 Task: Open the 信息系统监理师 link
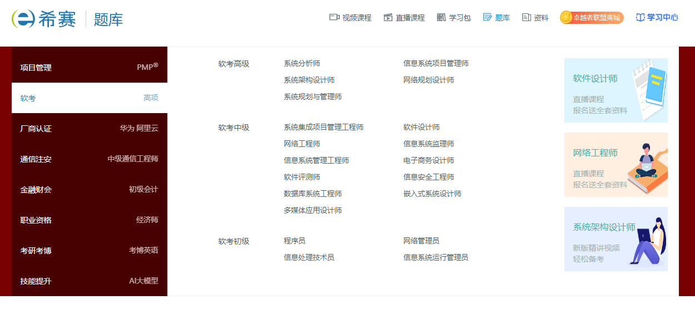click(x=429, y=144)
